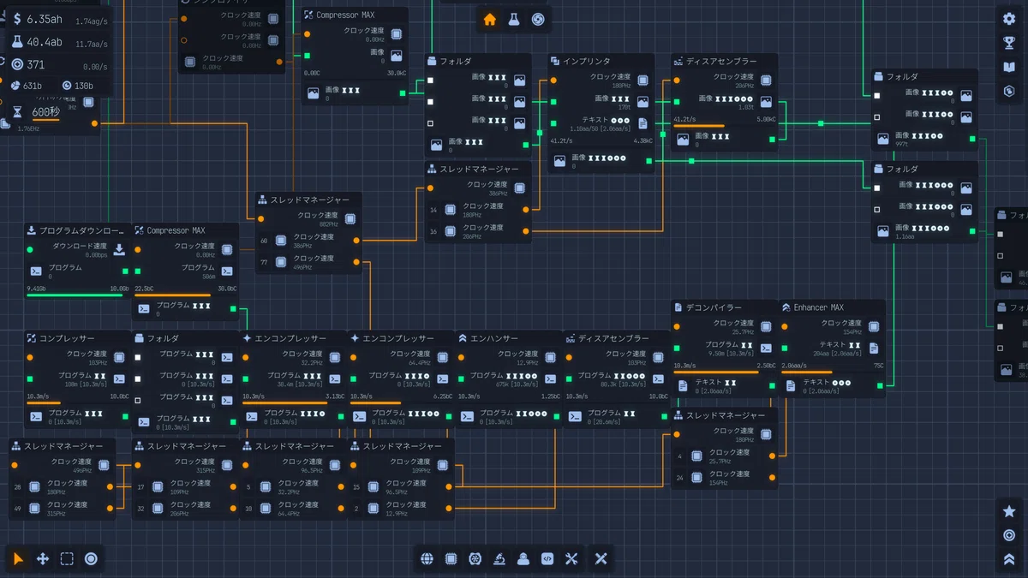
Task: Click the thread 17 row showing 109PHz
Action: coord(186,487)
